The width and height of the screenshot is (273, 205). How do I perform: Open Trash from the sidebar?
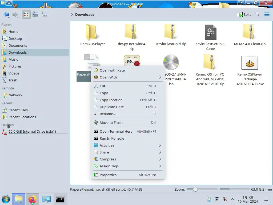pyautogui.click(x=34, y=80)
